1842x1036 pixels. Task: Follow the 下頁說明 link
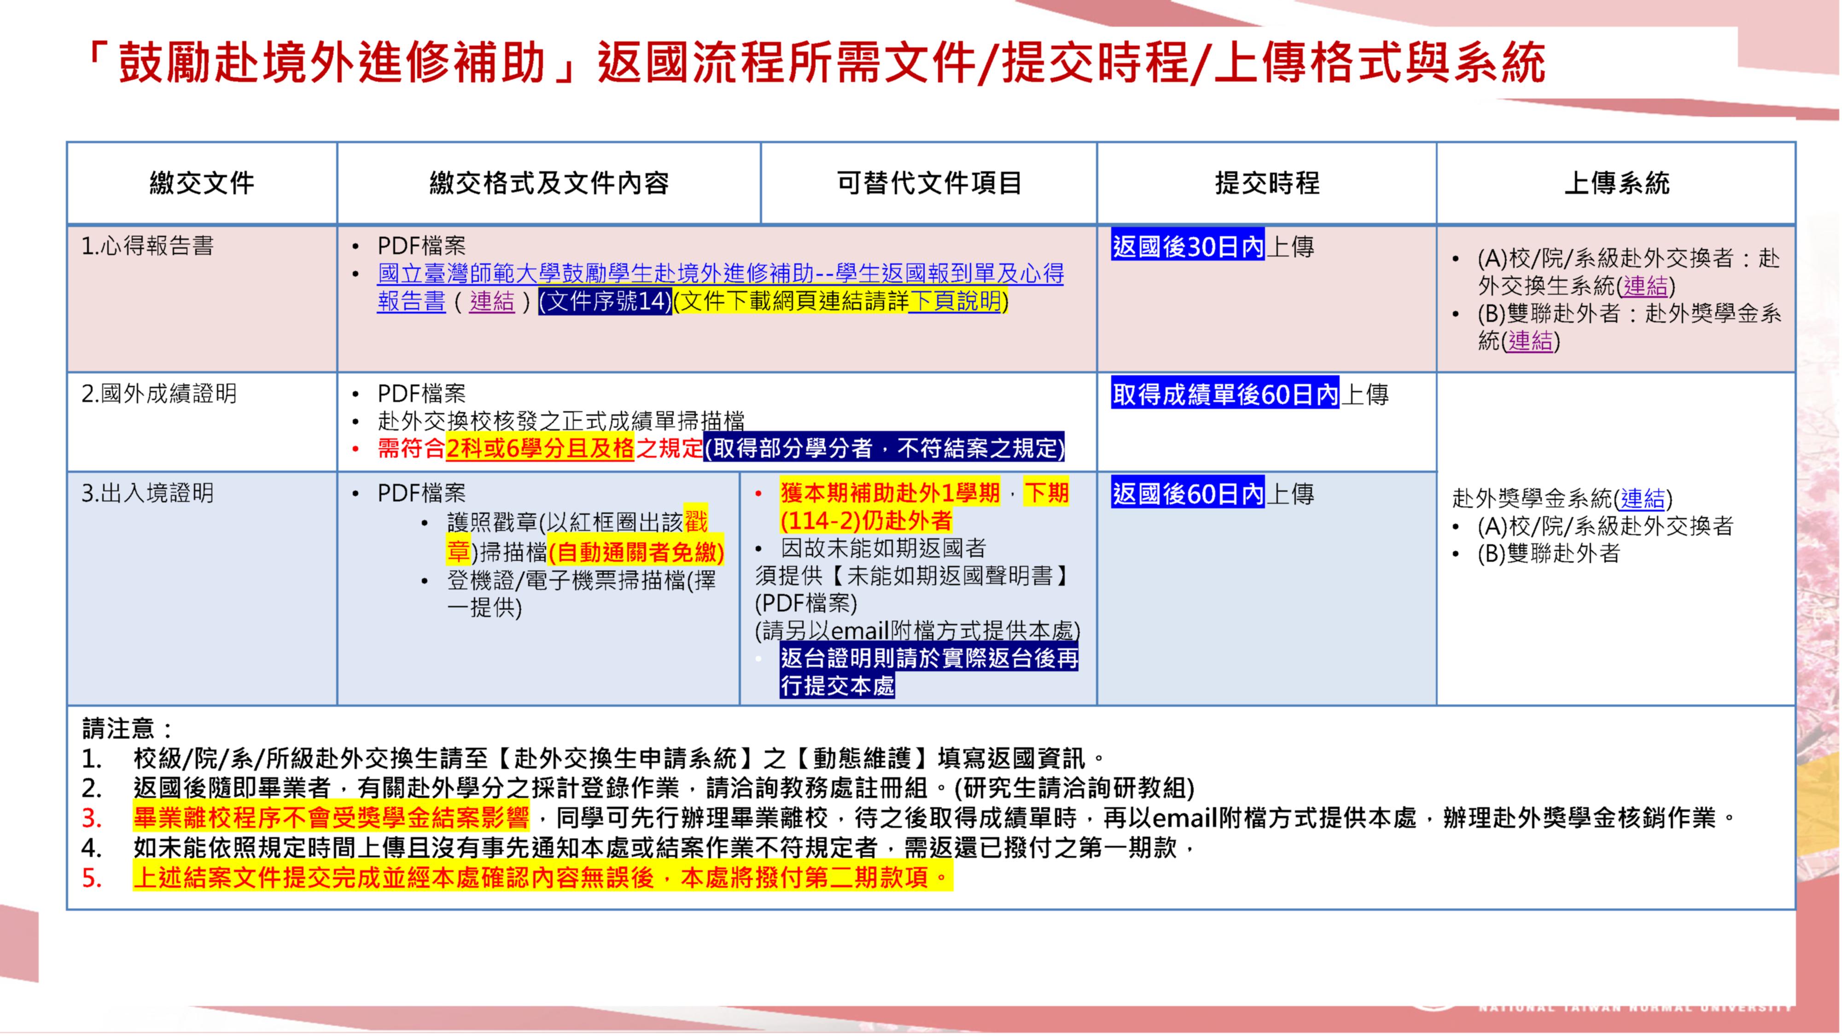955,302
